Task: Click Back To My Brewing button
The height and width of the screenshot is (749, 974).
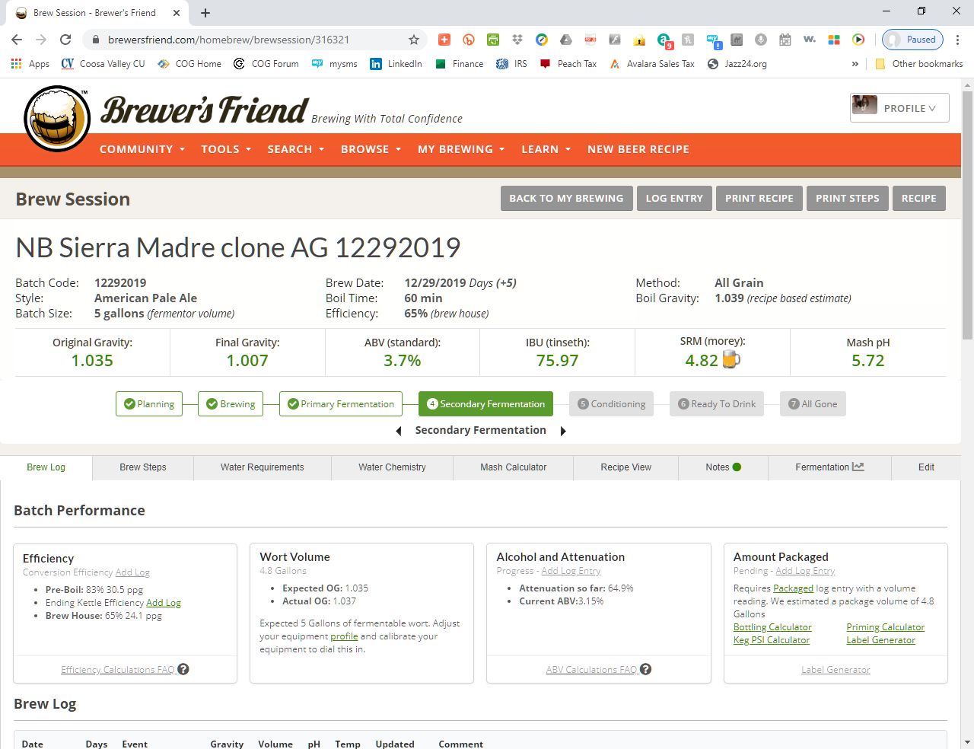Action: [x=566, y=198]
